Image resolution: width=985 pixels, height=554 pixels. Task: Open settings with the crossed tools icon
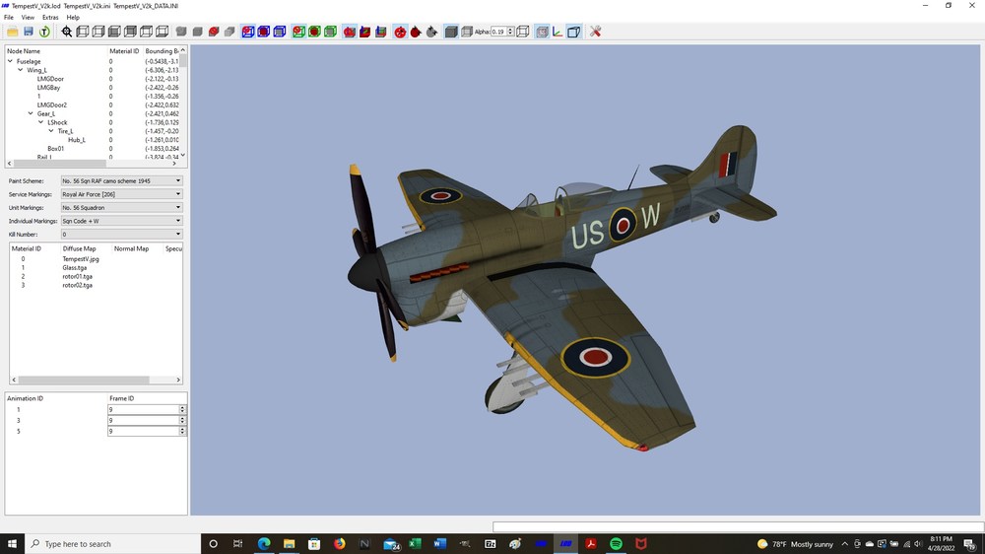tap(596, 32)
